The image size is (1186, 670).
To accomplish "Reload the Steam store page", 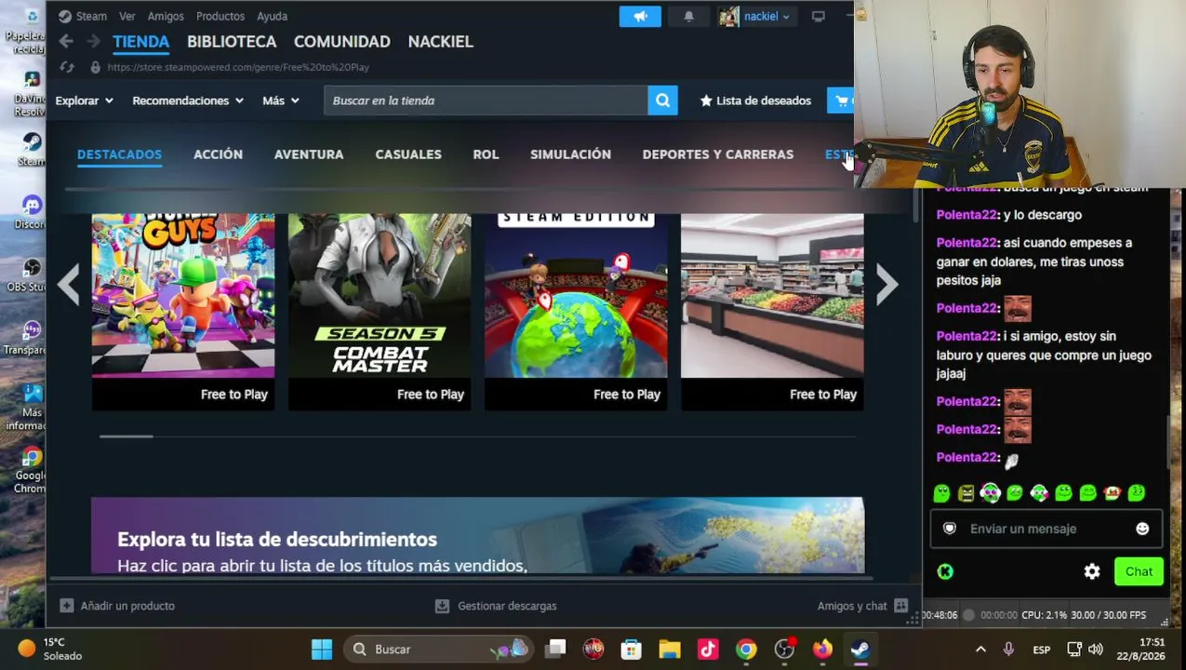I will tap(66, 67).
